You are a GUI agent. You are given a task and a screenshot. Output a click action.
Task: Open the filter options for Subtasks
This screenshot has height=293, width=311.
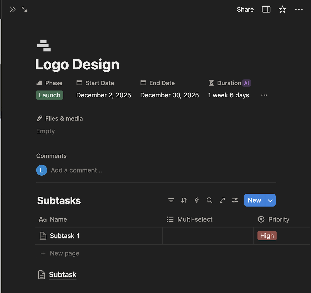click(x=171, y=200)
